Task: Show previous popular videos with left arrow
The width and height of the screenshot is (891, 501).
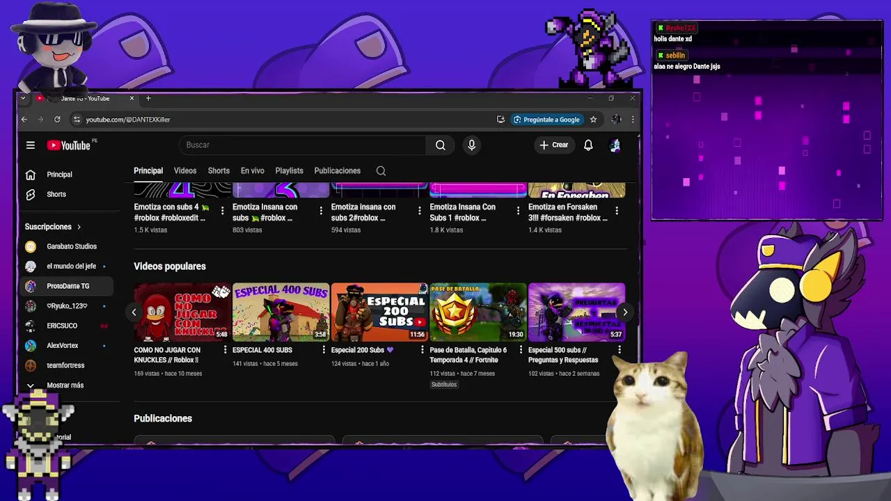Action: (134, 312)
